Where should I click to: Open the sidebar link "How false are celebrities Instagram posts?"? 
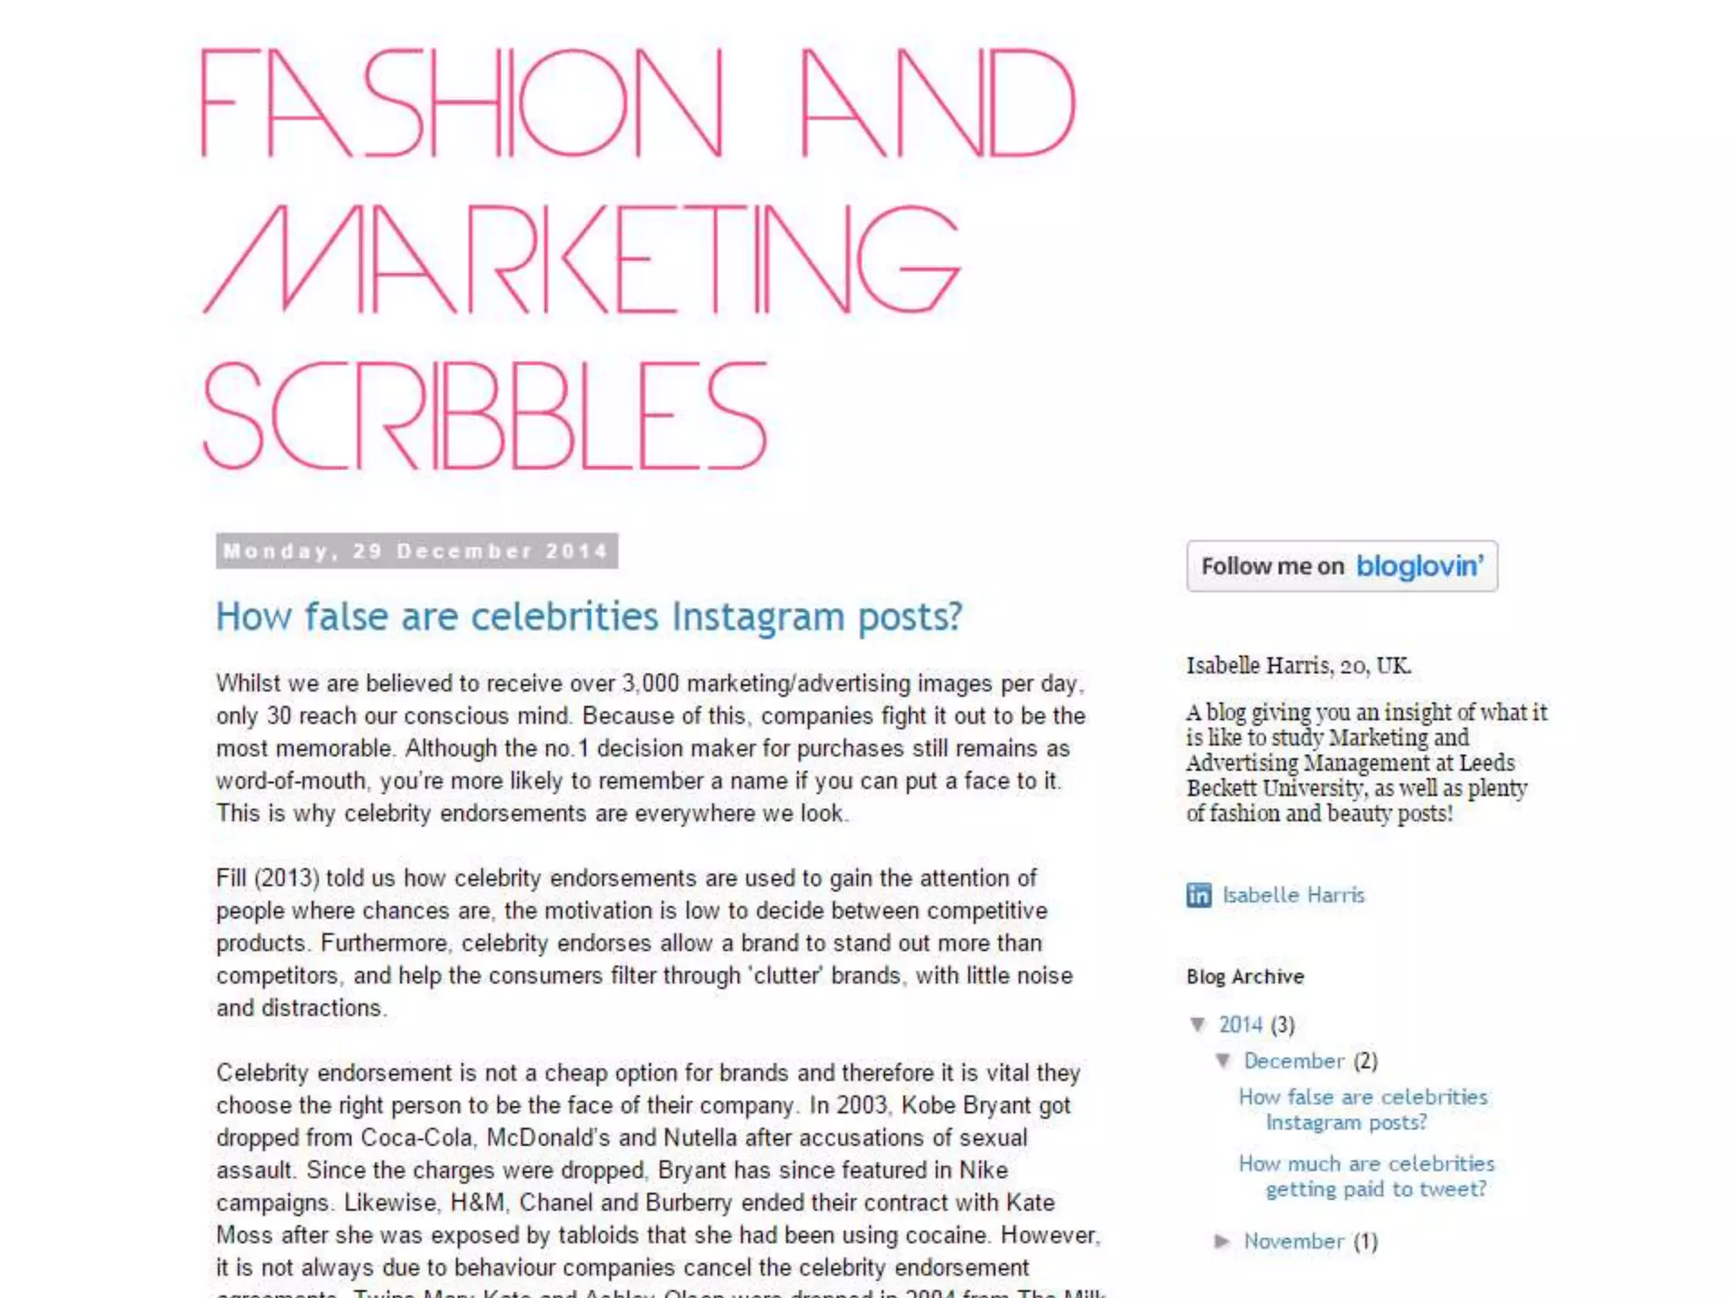1362,1110
